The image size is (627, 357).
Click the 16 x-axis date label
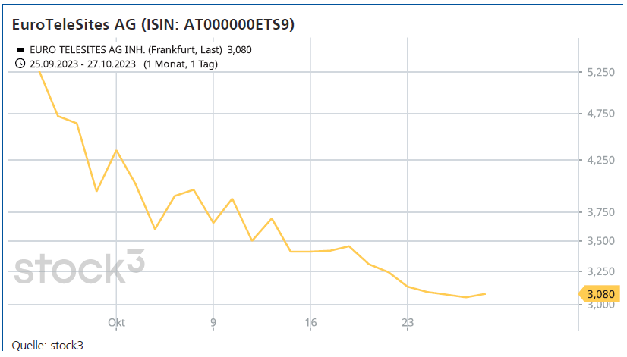(x=310, y=323)
